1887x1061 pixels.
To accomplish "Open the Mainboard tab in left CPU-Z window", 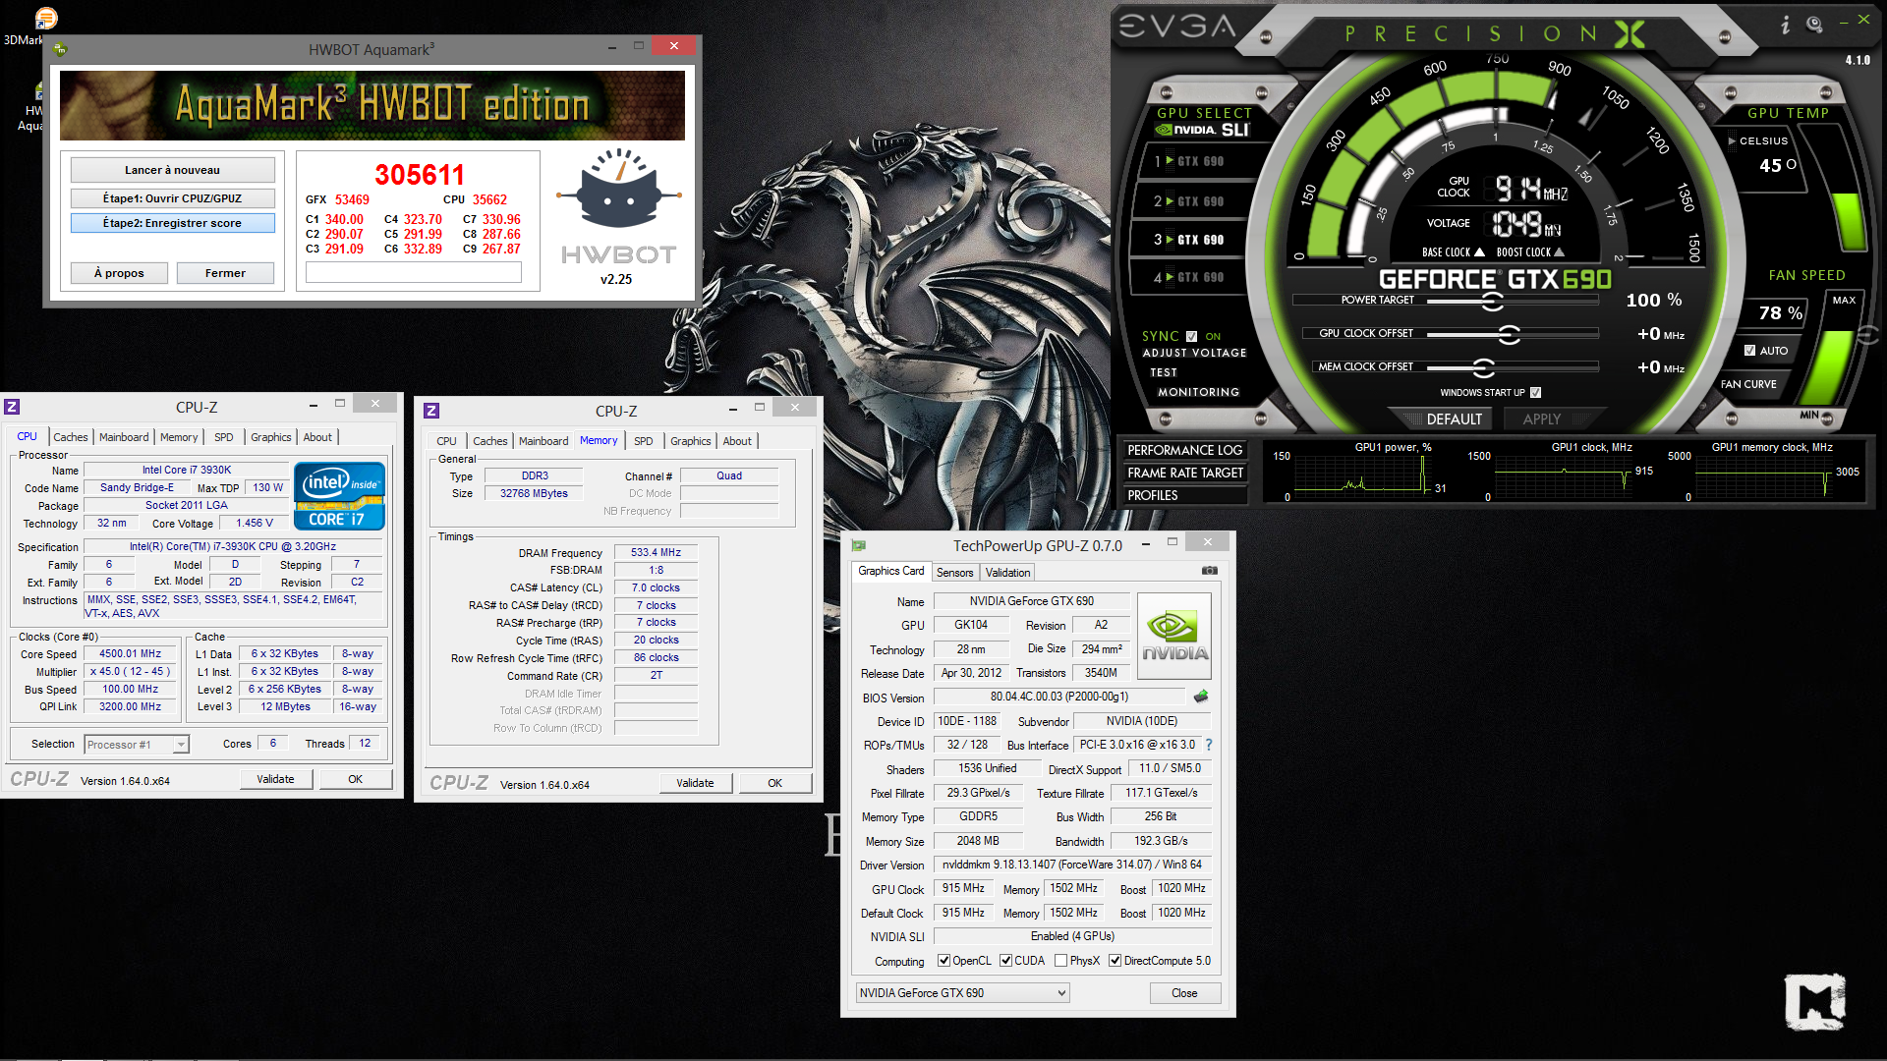I will [x=124, y=437].
